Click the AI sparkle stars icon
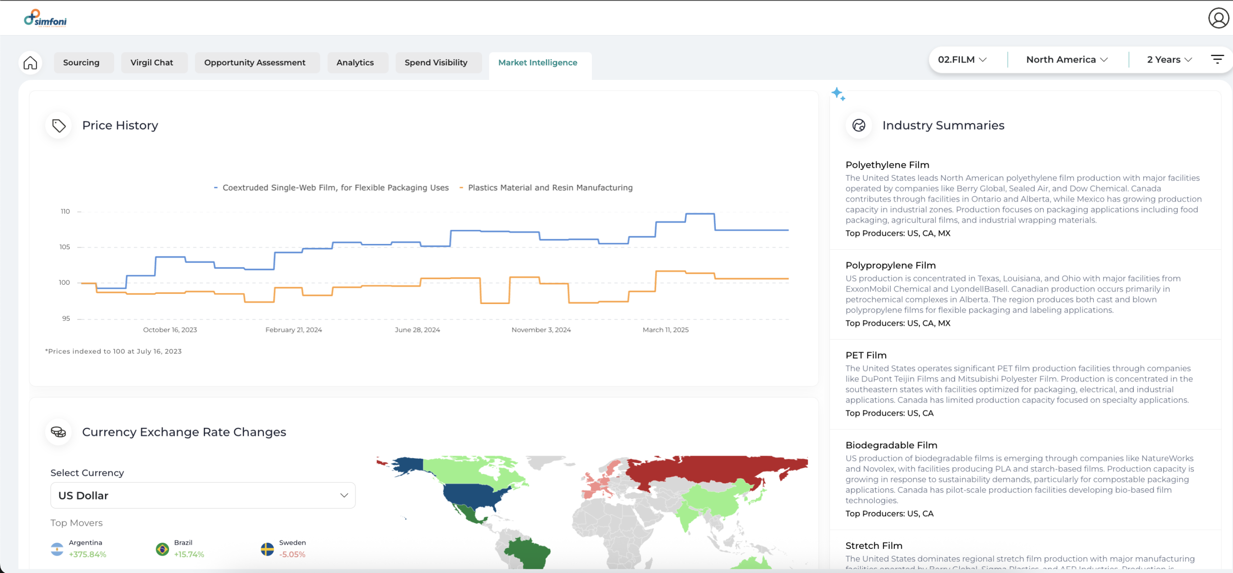 point(838,94)
